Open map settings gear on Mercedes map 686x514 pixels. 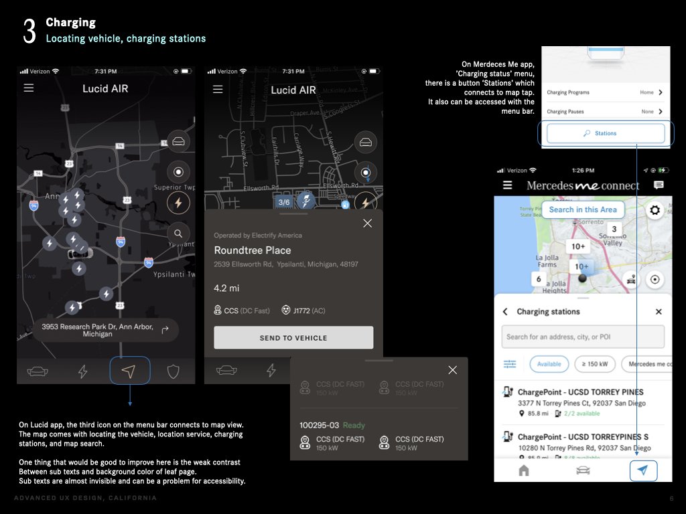(655, 210)
